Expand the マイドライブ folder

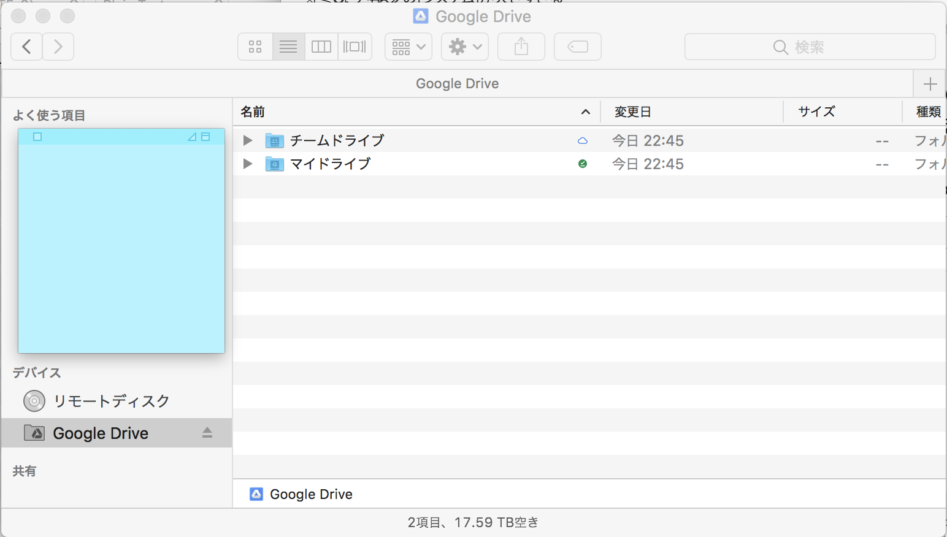coord(248,164)
